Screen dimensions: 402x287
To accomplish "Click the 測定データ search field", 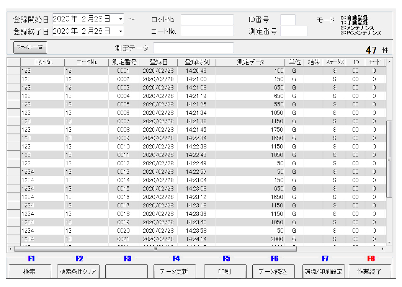I will pos(193,48).
